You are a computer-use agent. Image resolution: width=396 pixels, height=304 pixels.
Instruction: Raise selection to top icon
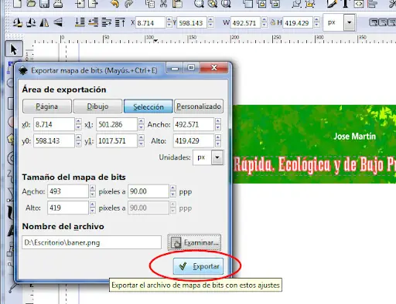tap(120, 23)
